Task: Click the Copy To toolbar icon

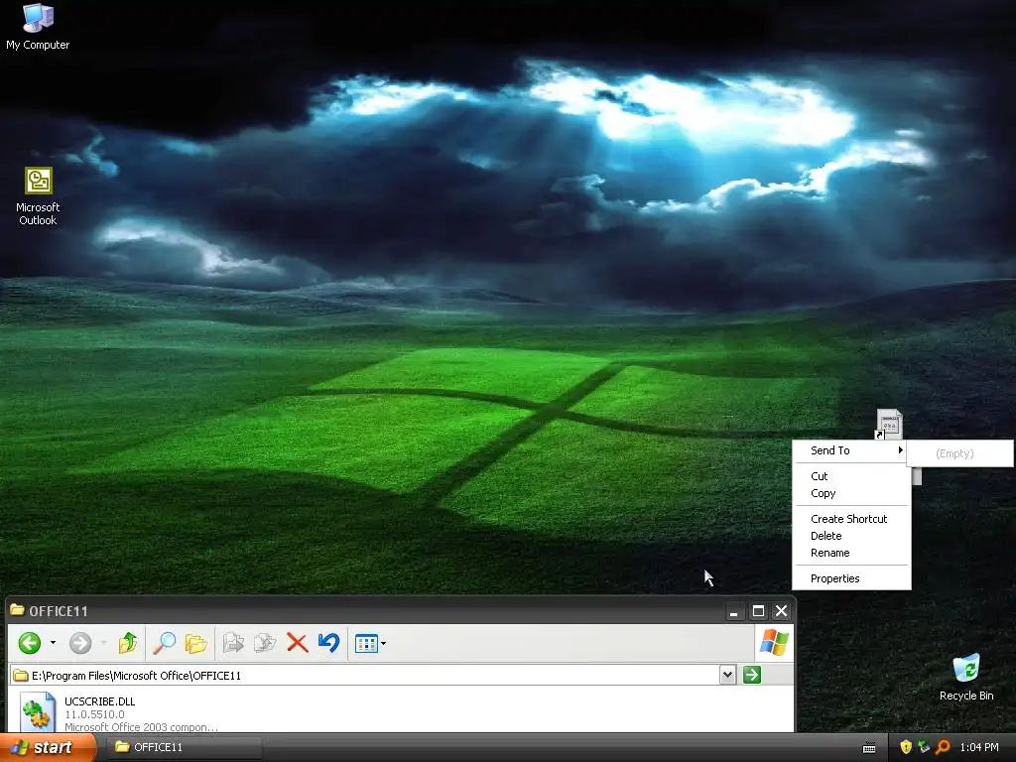Action: click(x=265, y=643)
